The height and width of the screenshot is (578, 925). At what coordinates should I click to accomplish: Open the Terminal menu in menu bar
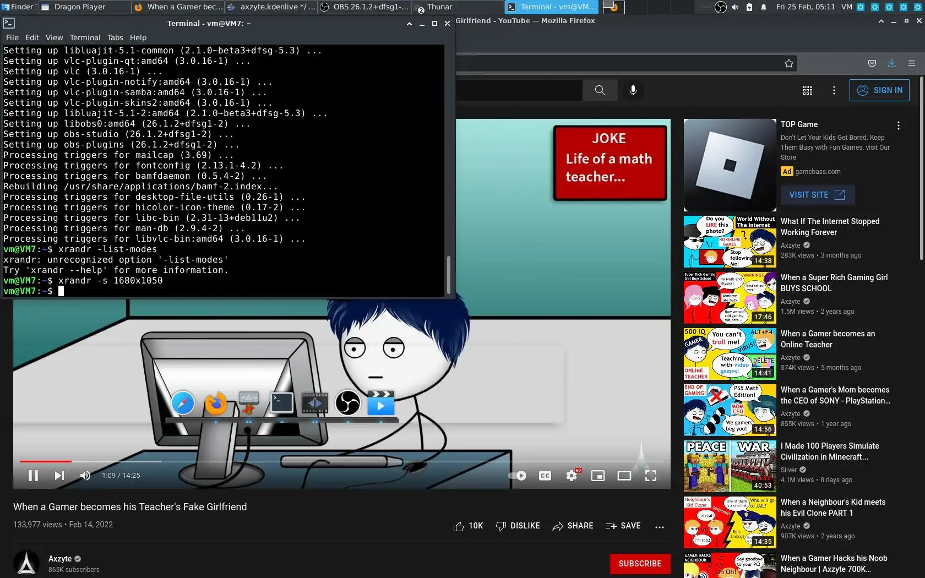[85, 37]
